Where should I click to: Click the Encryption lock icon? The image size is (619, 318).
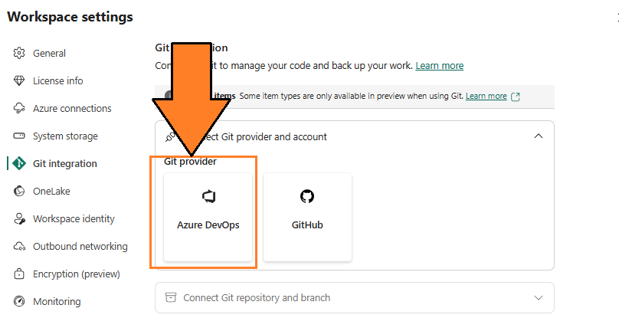pyautogui.click(x=20, y=274)
